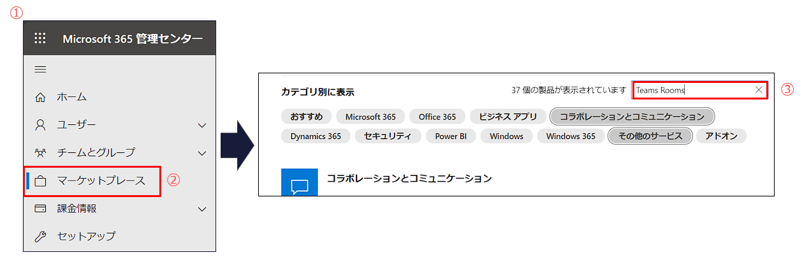The height and width of the screenshot is (257, 802).
Task: Click the Teams and Groups icon
Action: 40,153
